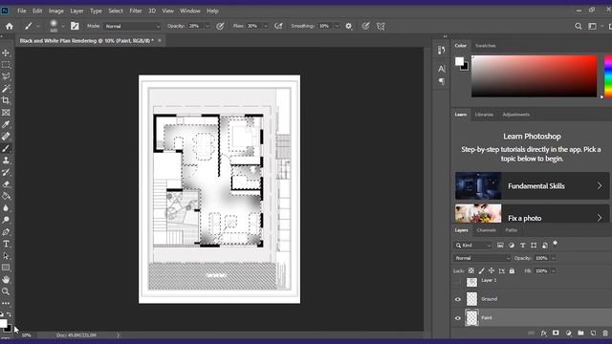Toggle pressure for opacity
Screen dimensions: 612x344
pos(220,26)
